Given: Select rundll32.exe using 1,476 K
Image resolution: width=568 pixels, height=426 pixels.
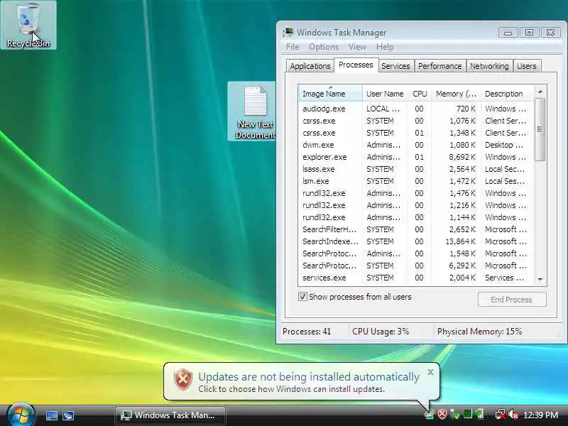Looking at the screenshot, I should coord(416,193).
